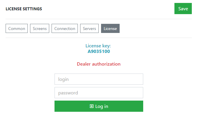Image resolution: width=198 pixels, height=135 pixels.
Task: Click the License key label
Action: click(x=98, y=46)
